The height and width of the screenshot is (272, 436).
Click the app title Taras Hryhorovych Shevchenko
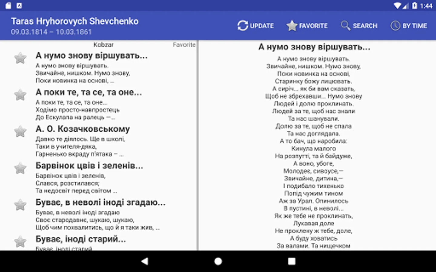(x=75, y=21)
